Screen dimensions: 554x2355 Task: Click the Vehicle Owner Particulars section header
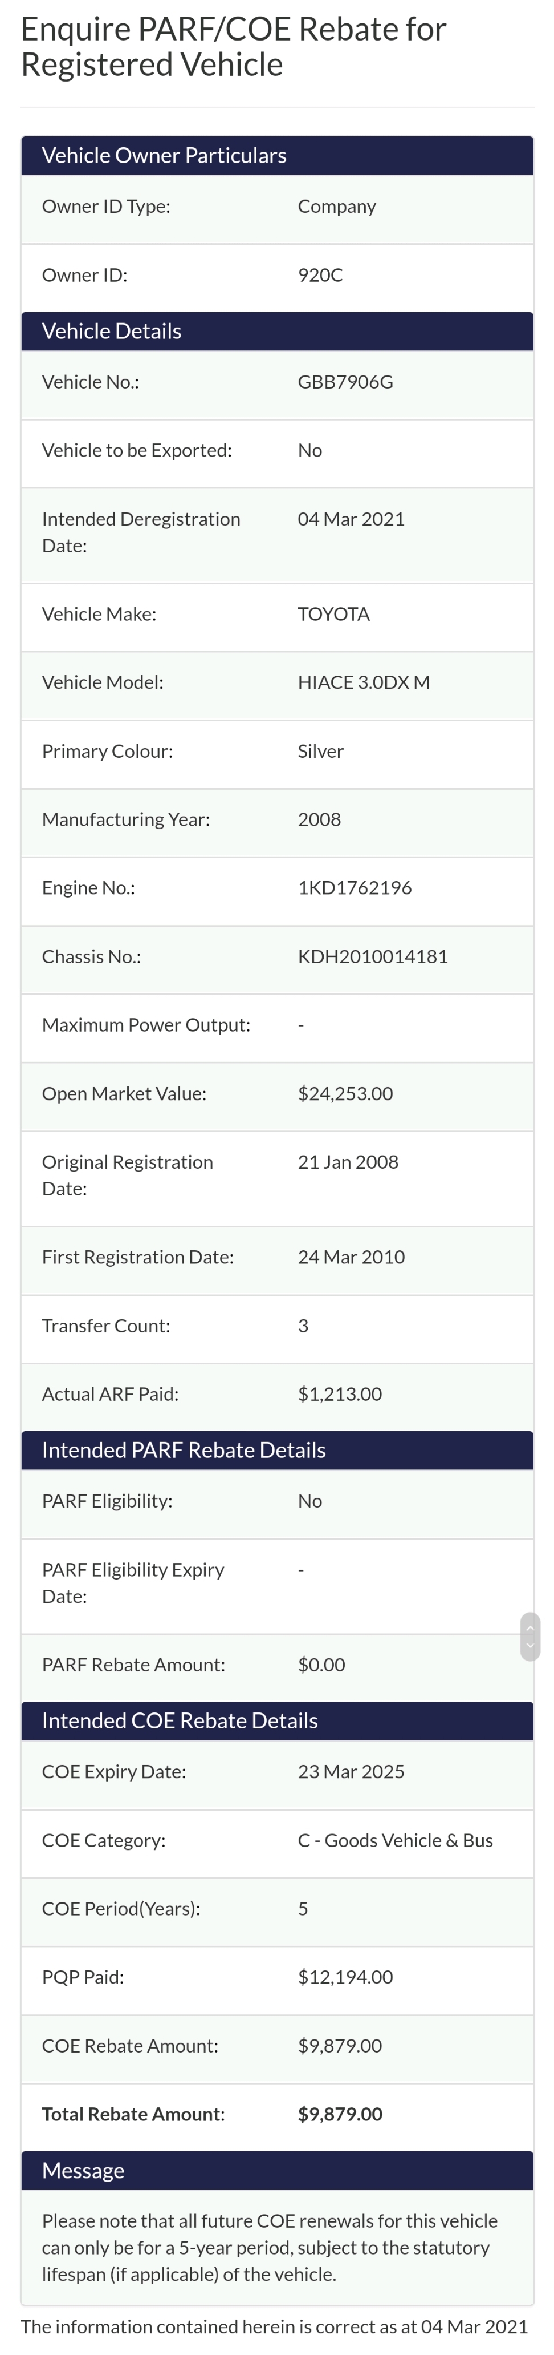[164, 155]
